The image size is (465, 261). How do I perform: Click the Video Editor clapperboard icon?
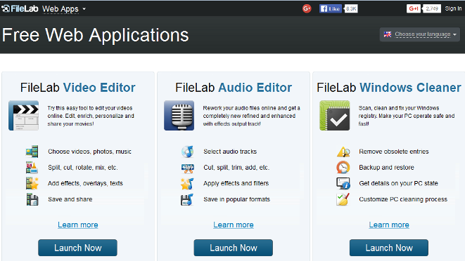point(23,115)
